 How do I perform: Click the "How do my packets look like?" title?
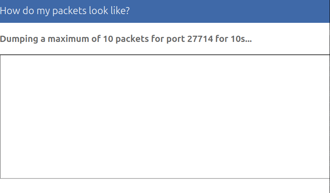tap(65, 11)
